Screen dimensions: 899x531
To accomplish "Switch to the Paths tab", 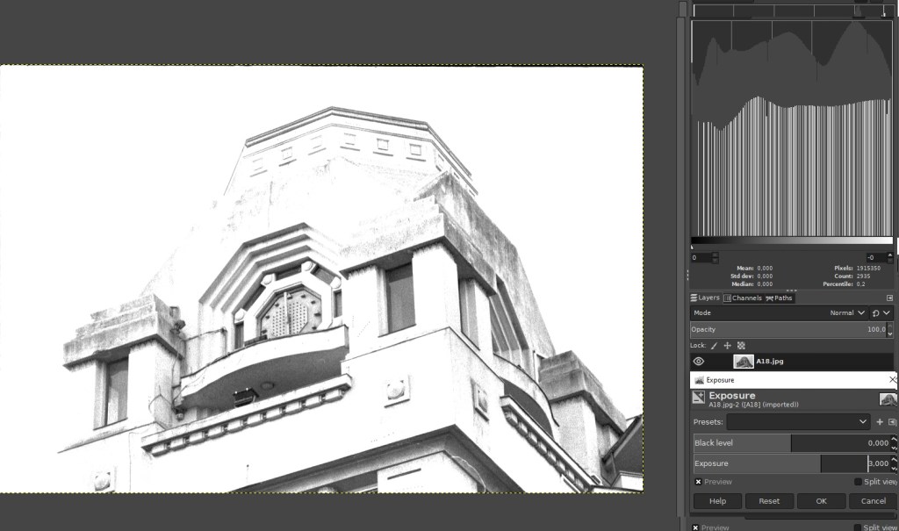I will [x=779, y=298].
